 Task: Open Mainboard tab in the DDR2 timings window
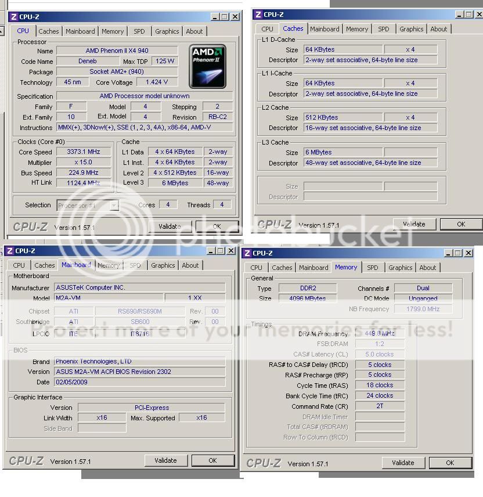313,268
